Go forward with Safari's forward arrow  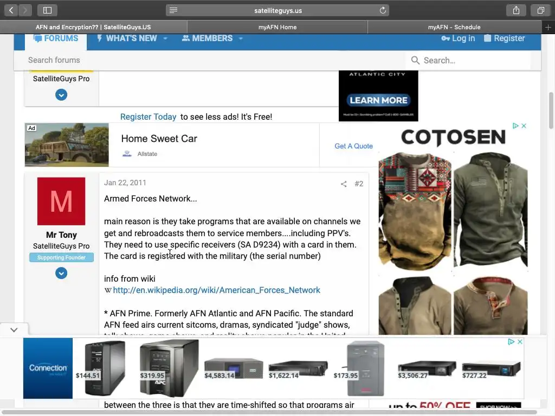coord(25,10)
